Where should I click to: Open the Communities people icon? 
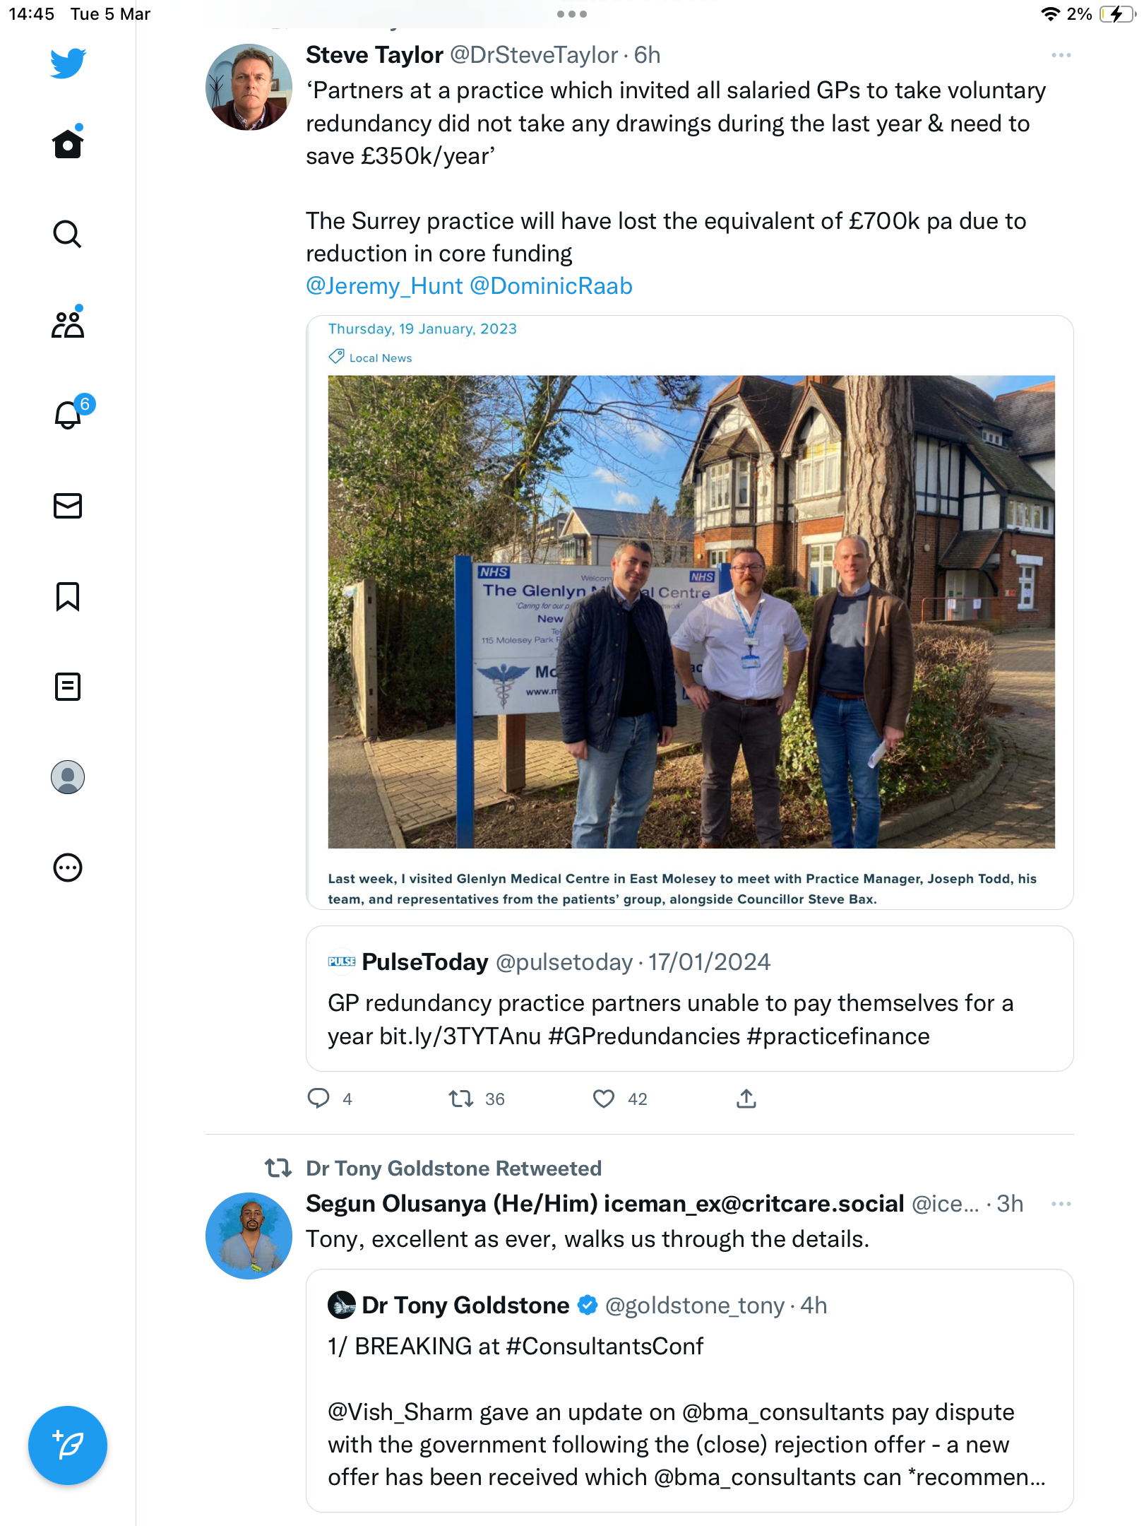68,324
